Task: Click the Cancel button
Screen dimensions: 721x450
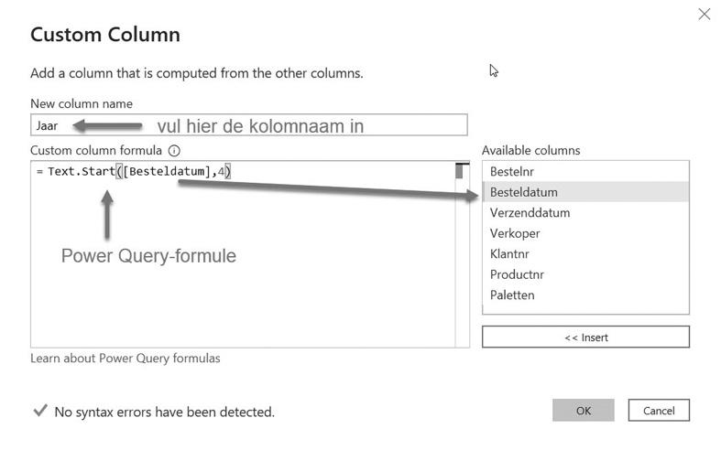Action: point(659,411)
